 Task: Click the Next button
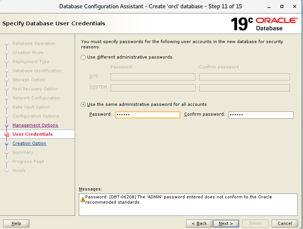tap(226, 223)
